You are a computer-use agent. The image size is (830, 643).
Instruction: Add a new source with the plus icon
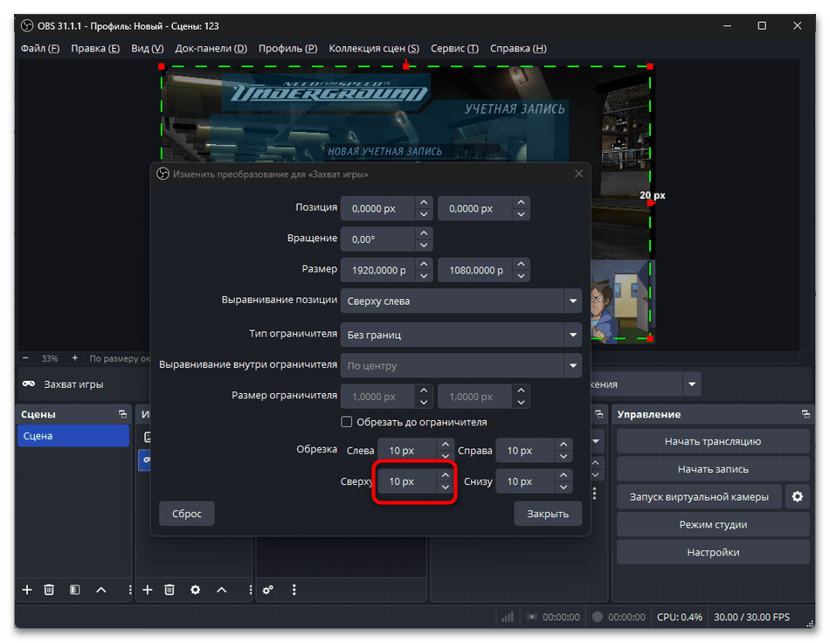147,590
